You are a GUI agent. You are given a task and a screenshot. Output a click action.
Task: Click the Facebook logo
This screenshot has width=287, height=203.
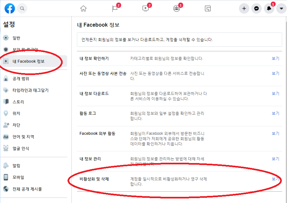click(x=10, y=8)
